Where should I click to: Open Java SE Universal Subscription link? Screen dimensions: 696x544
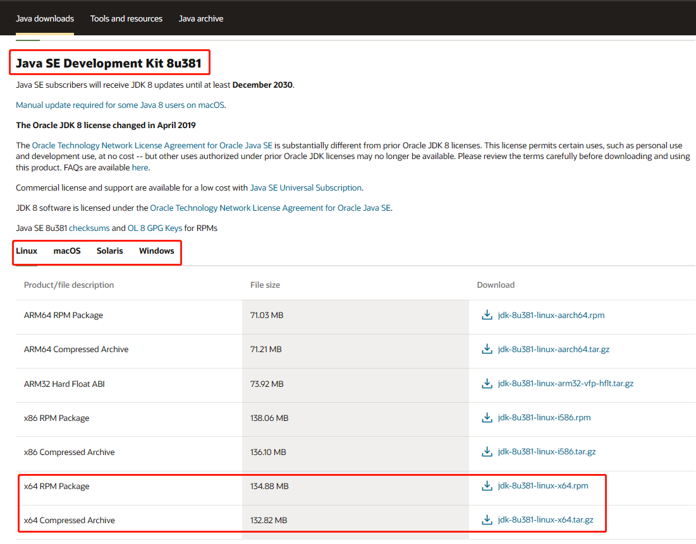(306, 188)
